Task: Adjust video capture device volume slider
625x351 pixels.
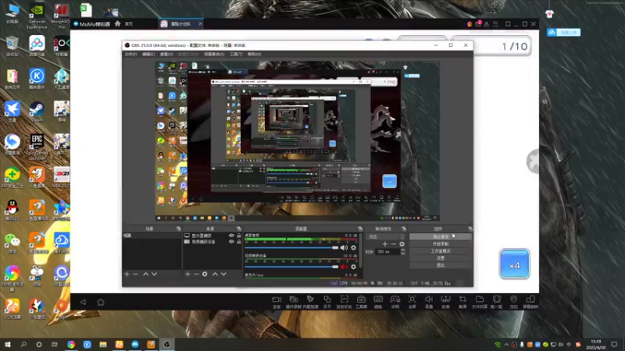Action: (x=291, y=267)
